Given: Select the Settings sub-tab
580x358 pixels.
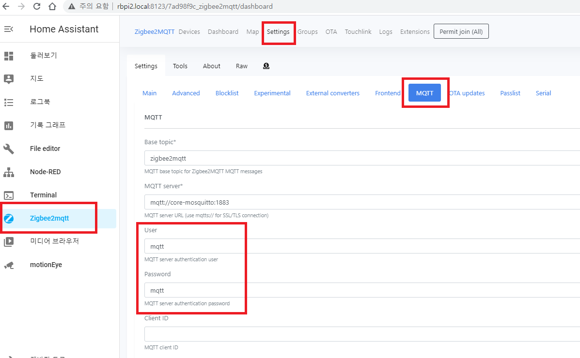Looking at the screenshot, I should (x=146, y=66).
